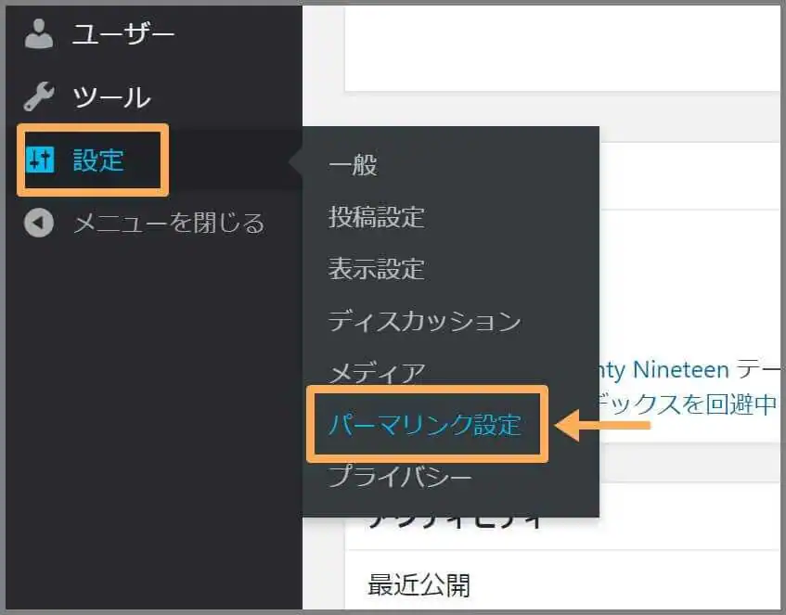Select the 設定 menu label
786x615 pixels.
[98, 160]
